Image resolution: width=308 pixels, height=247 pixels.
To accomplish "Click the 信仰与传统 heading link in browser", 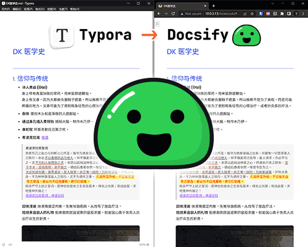I will click(187, 78).
